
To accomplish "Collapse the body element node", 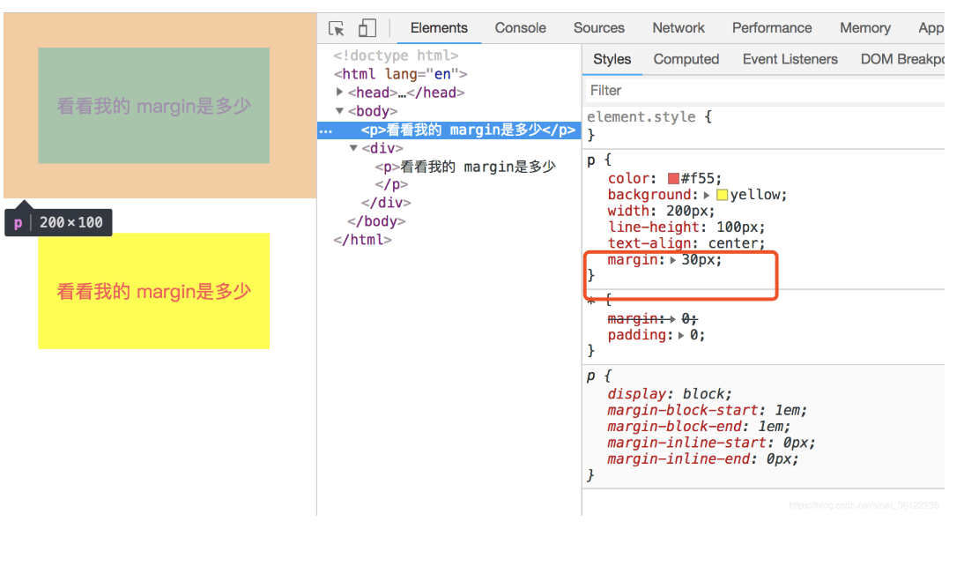I will (x=339, y=111).
